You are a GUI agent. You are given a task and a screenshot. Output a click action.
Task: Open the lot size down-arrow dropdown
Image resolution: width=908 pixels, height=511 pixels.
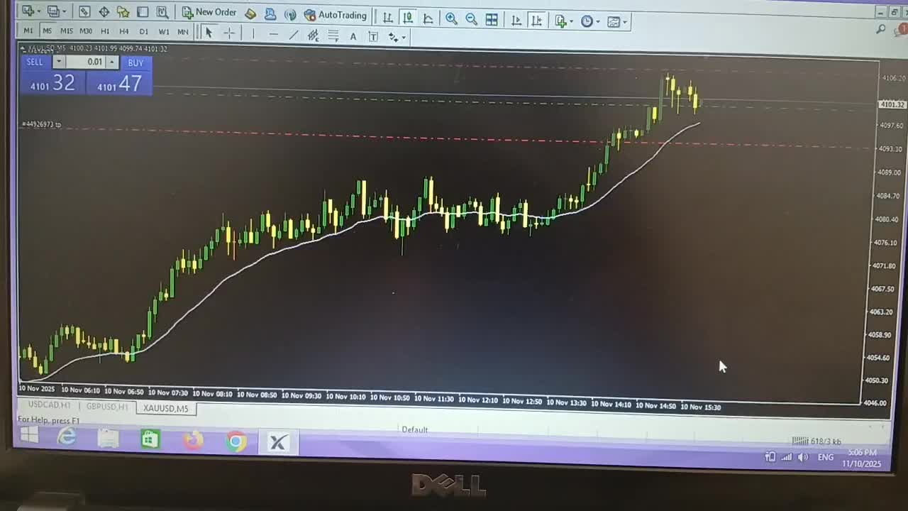click(x=59, y=62)
